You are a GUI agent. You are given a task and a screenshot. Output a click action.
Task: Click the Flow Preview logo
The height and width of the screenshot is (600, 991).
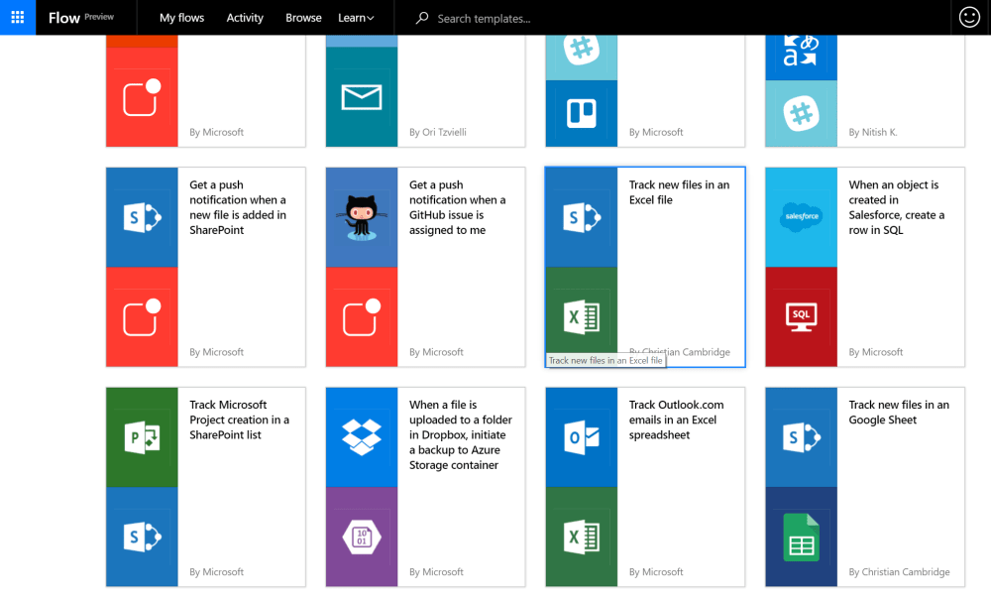click(x=81, y=18)
